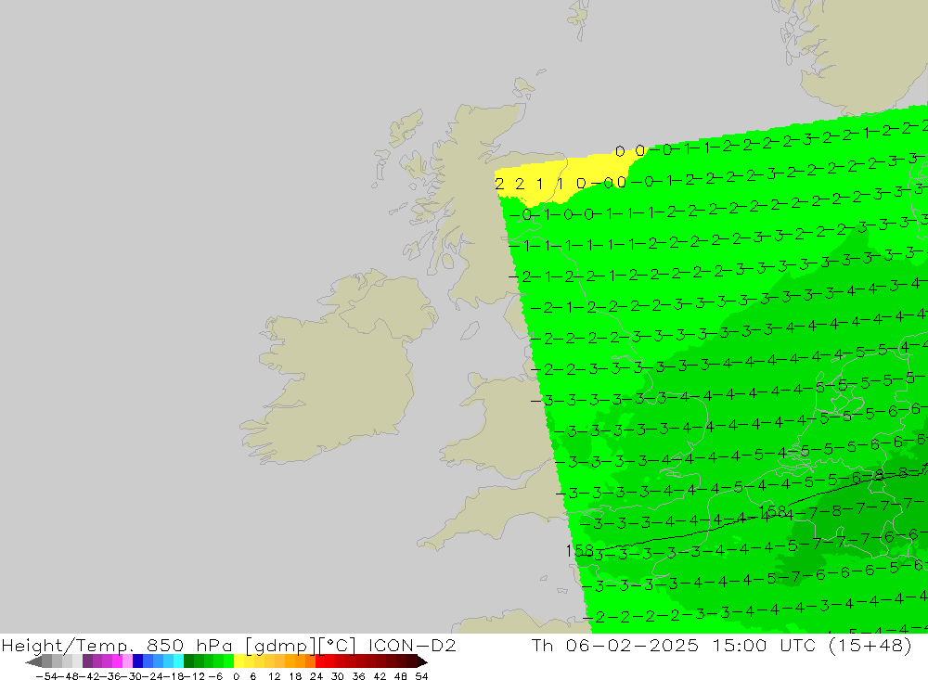
Task: Click the legend value -6
Action: 215,676
